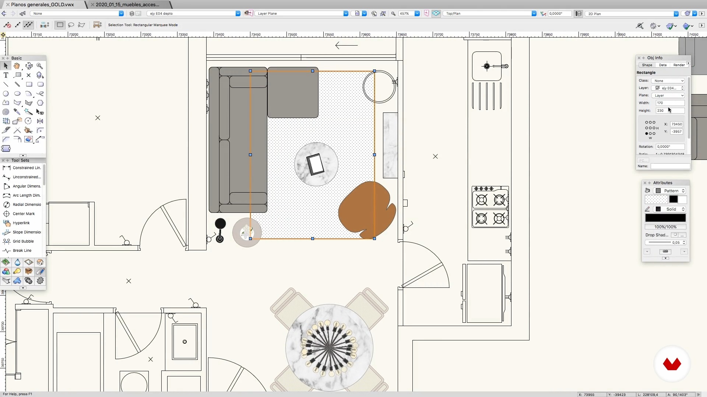Select the Select Similar magic wand tool
Viewport: 707px width, 397px height.
[x=29, y=112]
